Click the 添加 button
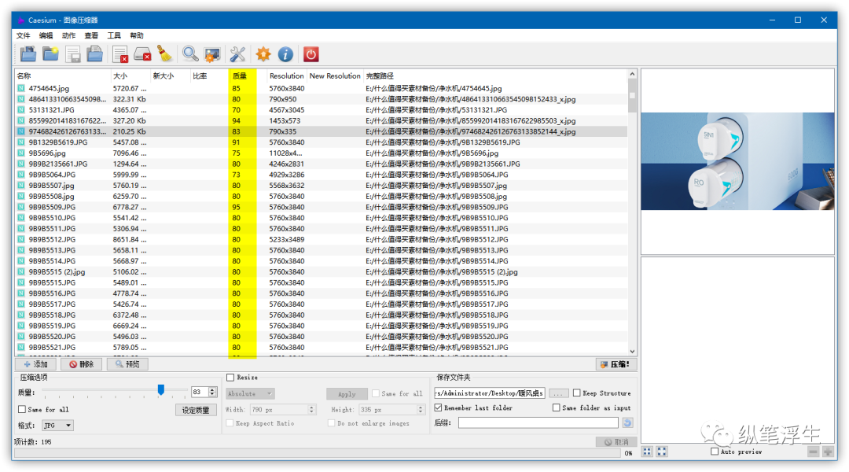 pyautogui.click(x=35, y=364)
